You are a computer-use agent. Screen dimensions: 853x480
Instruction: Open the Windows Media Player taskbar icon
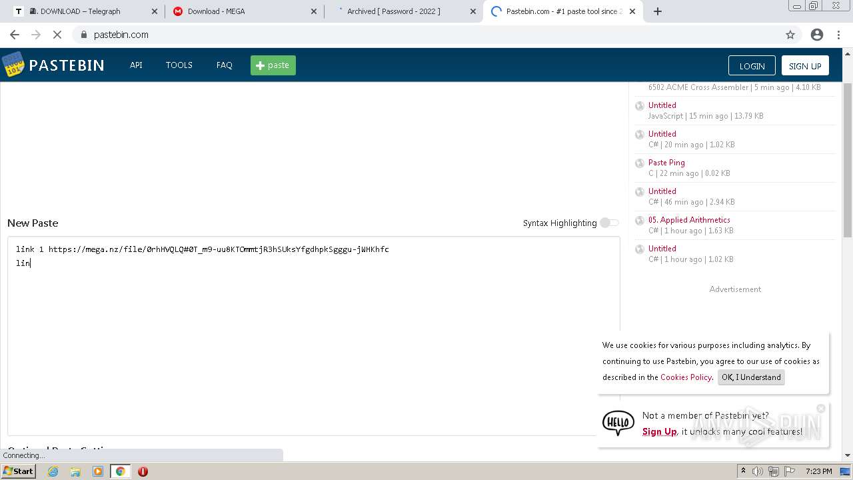98,471
